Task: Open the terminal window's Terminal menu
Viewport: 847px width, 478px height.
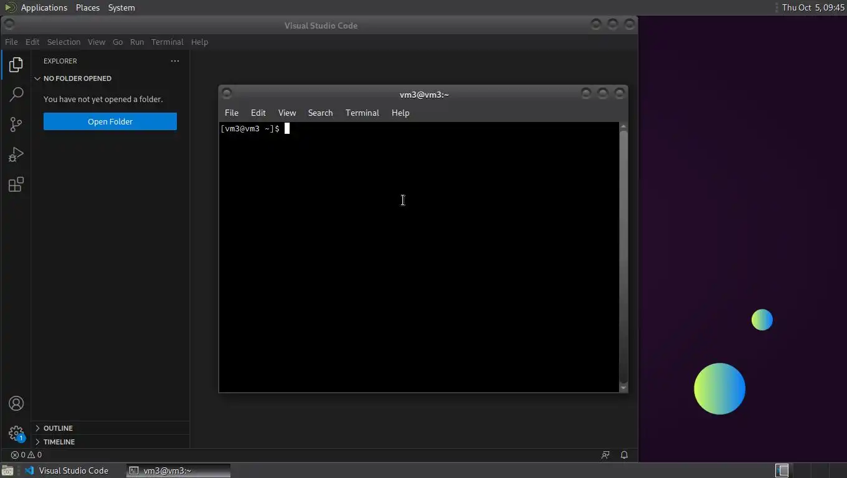Action: [362, 113]
